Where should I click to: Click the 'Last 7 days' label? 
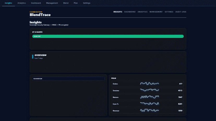pos(39,58)
